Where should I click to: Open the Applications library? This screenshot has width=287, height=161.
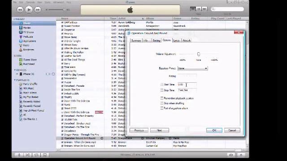click(x=29, y=41)
